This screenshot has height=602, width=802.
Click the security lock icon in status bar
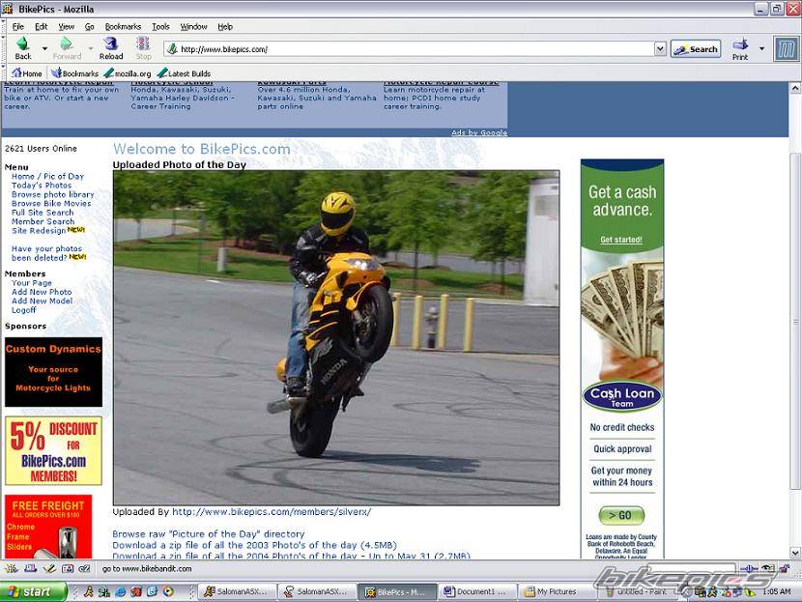(x=783, y=568)
